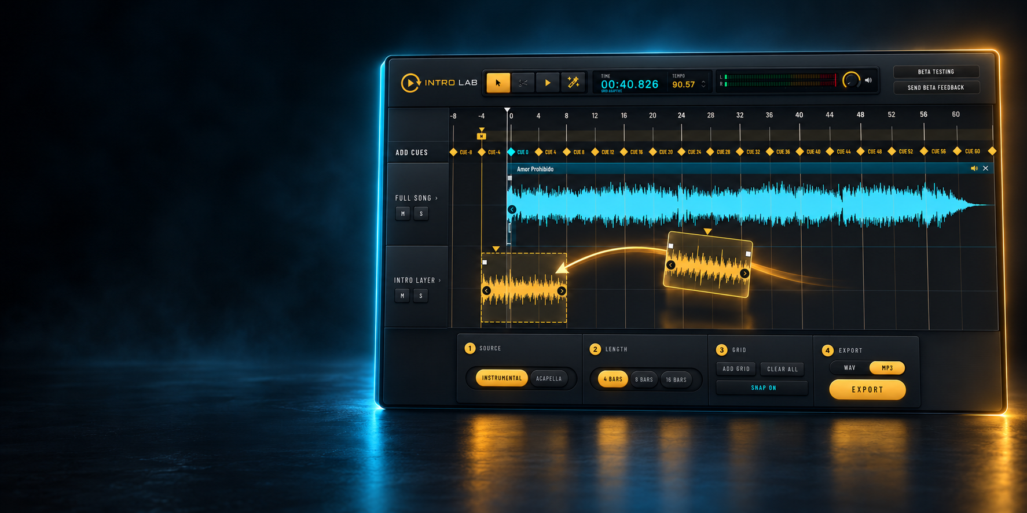Mute Amor Prohibido clip with speaker icon
1027x513 pixels.
tap(974, 168)
